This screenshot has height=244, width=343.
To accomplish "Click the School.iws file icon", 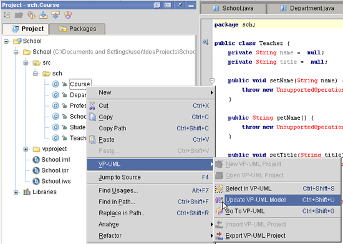I will [x=36, y=181].
